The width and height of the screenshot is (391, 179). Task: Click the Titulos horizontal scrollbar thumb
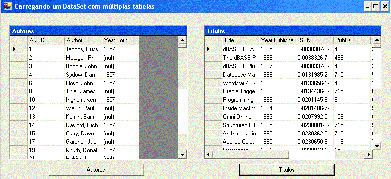(x=251, y=155)
